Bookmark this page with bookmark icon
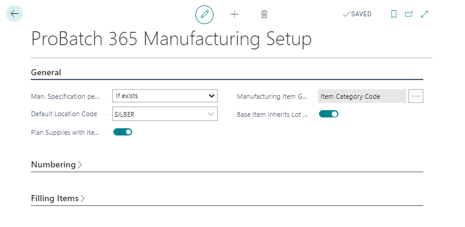465x227 pixels. coord(393,14)
